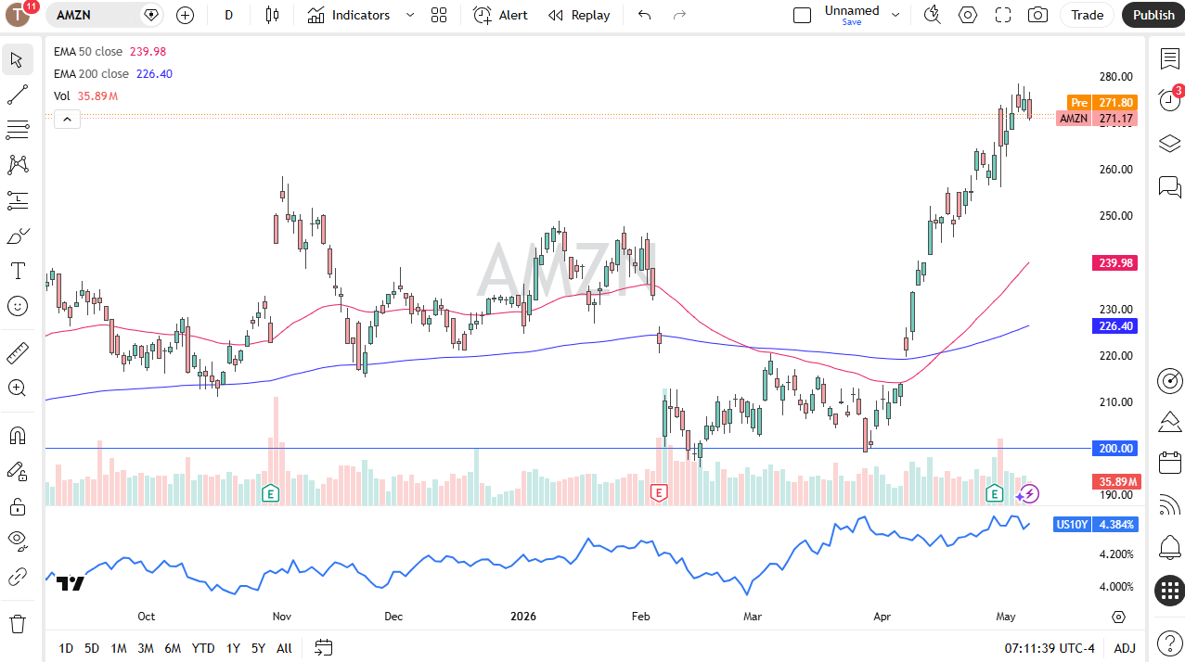Select the text annotation tool
Viewport: 1185px width, 662px height.
click(x=17, y=271)
